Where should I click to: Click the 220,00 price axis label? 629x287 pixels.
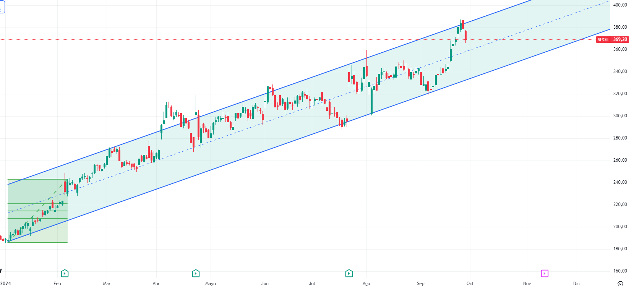point(620,204)
